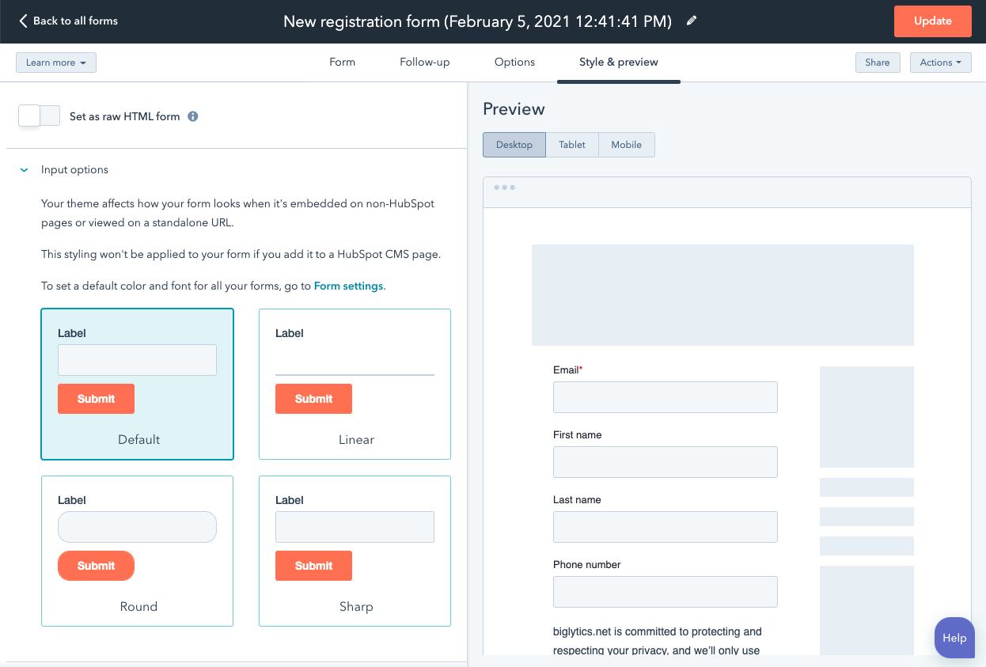This screenshot has width=986, height=667.
Task: Switch to the Form tab
Action: coord(342,63)
